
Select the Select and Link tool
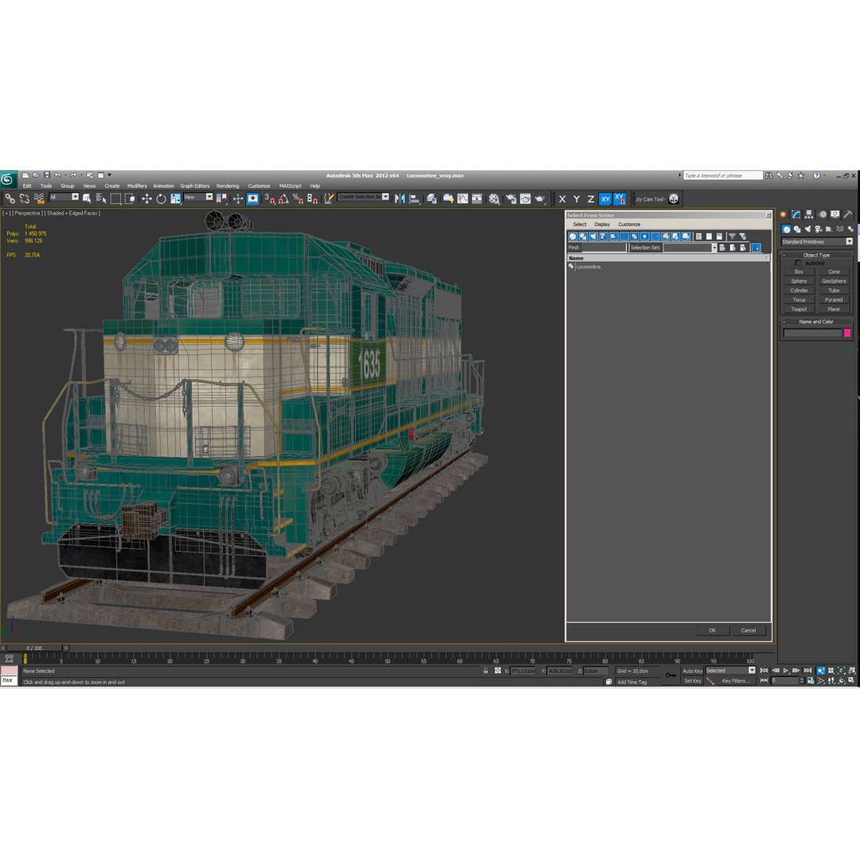click(10, 198)
